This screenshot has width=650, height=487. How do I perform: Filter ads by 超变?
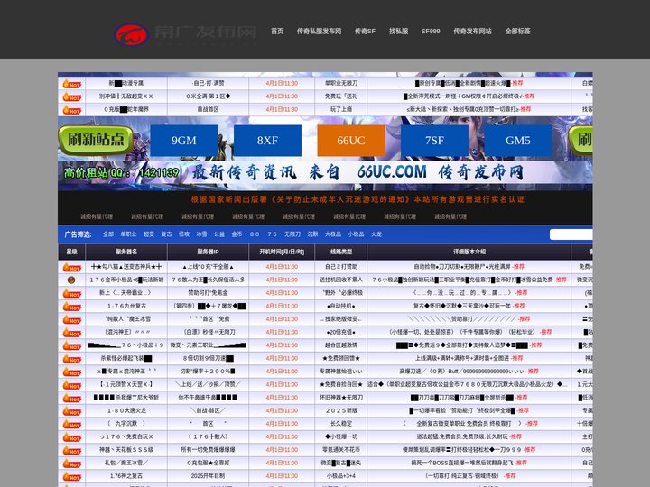pos(149,234)
